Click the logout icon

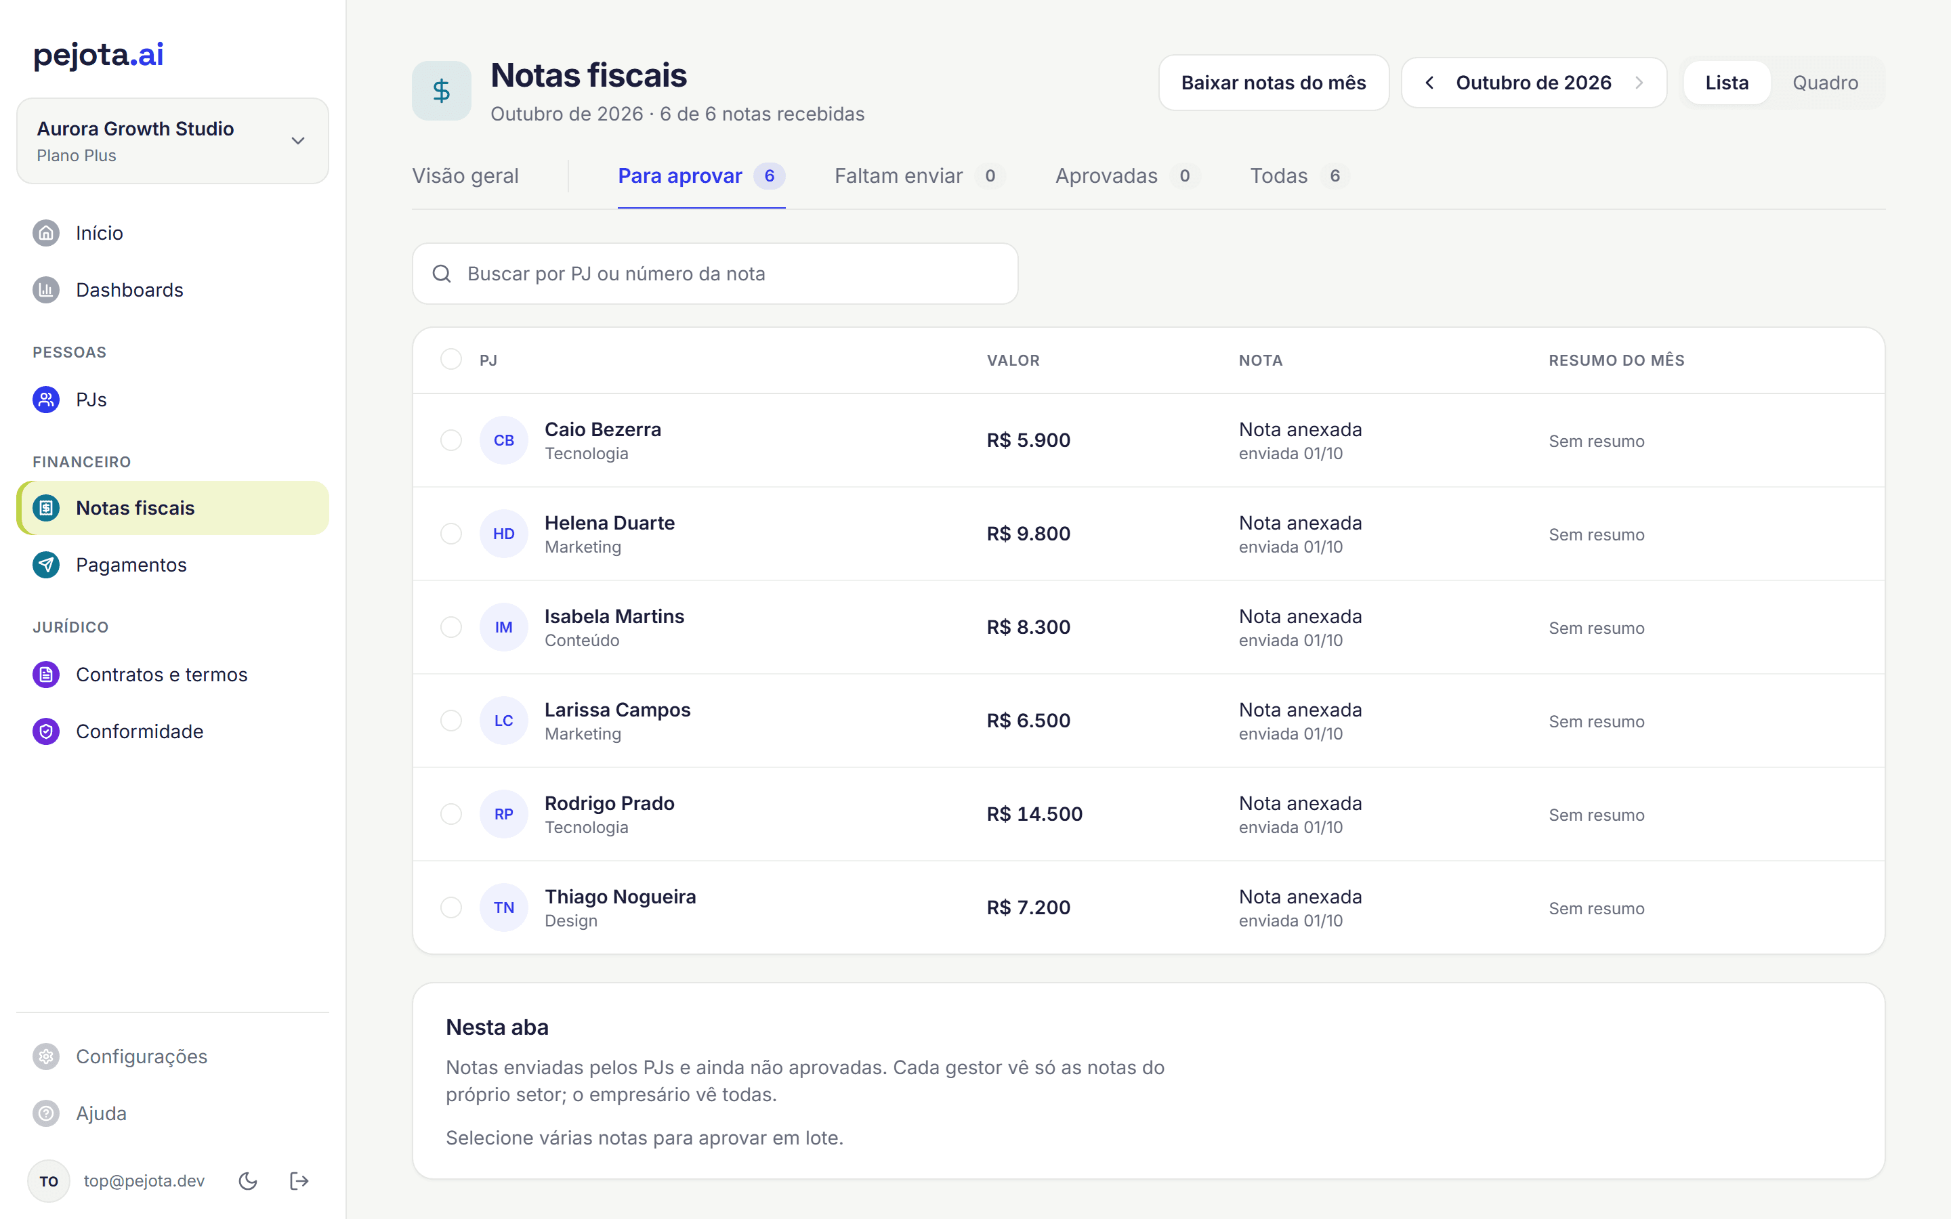click(x=299, y=1181)
